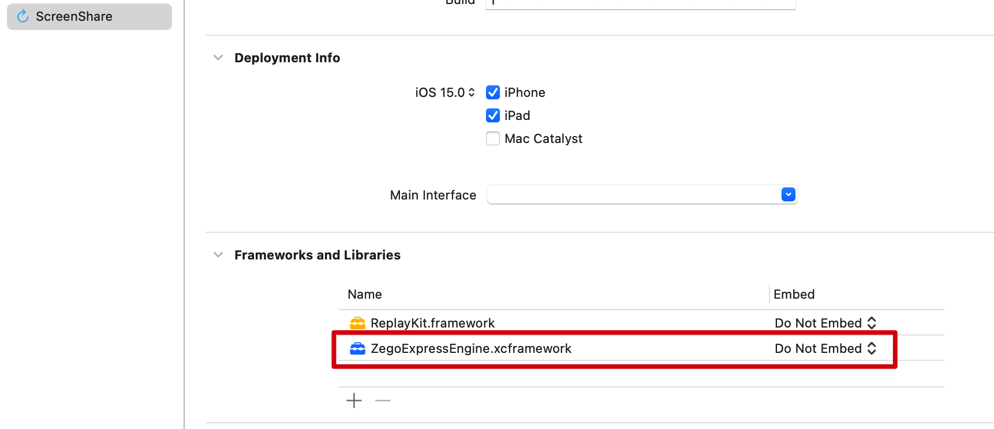
Task: Click the ScreenShare refresh arrow icon
Action: point(23,16)
